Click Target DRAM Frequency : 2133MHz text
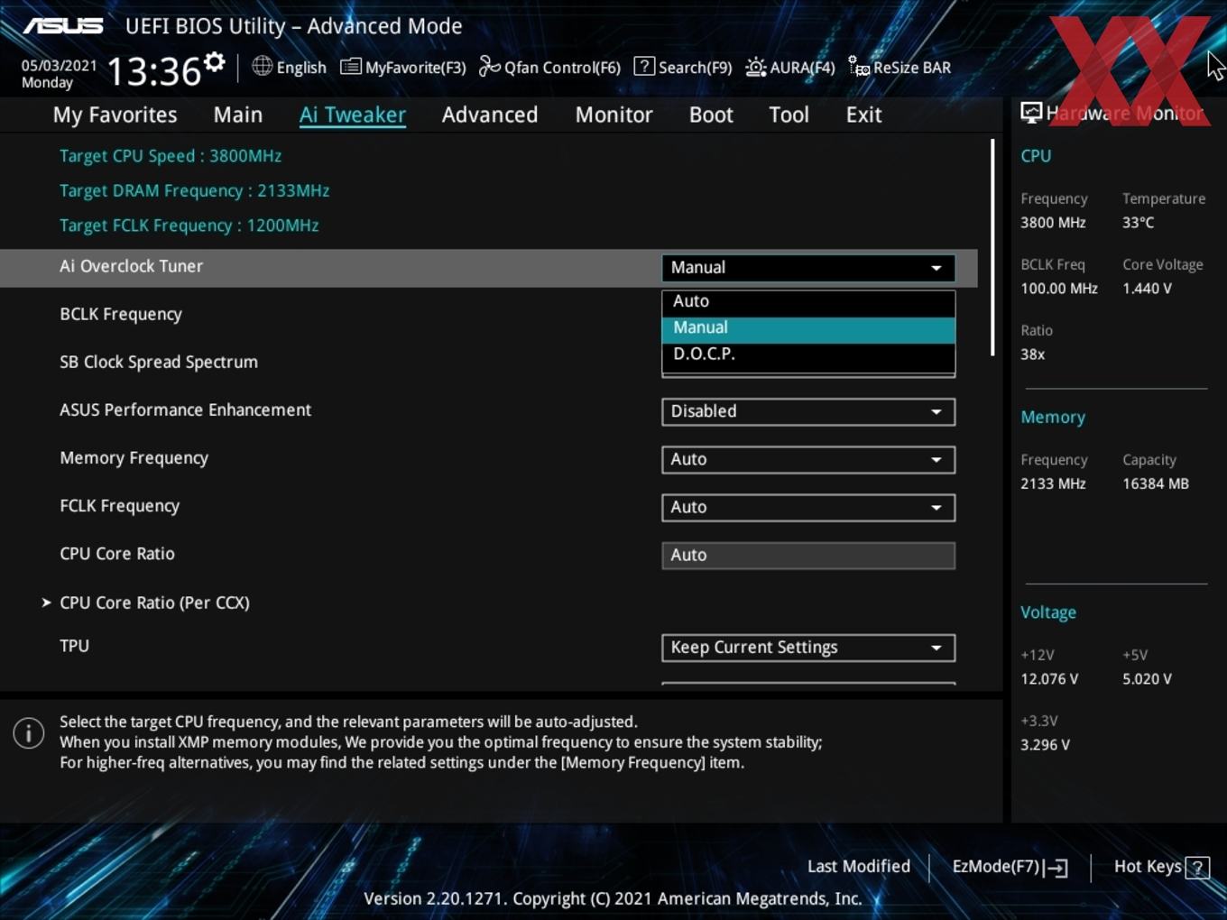This screenshot has height=920, width=1227. pos(194,191)
